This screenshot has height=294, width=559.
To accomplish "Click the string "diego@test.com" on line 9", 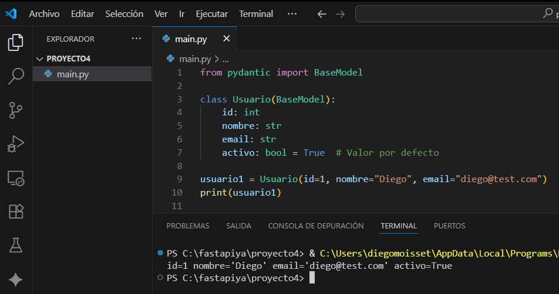I will coord(499,179).
